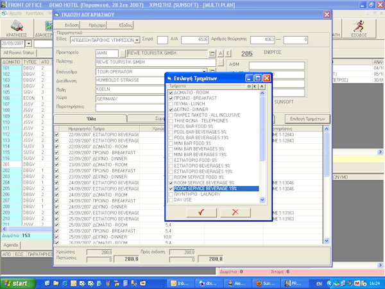Cancel selection with the red X button
This screenshot has width=385, height=289.
click(x=235, y=213)
